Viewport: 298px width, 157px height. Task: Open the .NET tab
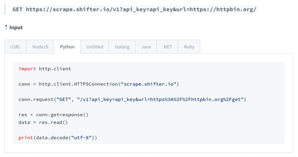[x=167, y=47]
